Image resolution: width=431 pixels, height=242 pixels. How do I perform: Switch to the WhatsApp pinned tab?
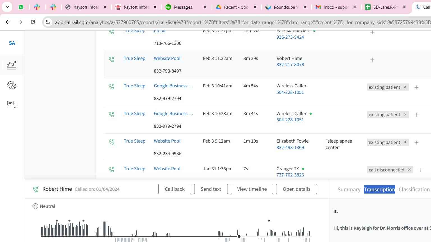click(21, 7)
